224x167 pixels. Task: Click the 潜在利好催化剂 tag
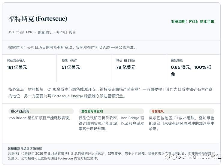(x=111, y=111)
